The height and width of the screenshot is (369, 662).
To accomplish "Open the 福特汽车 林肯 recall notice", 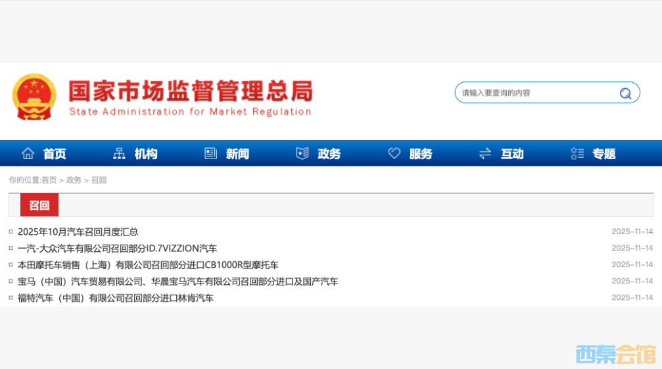I will [115, 298].
